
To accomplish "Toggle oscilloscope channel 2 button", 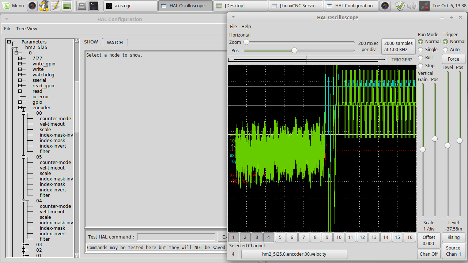I will [x=245, y=237].
